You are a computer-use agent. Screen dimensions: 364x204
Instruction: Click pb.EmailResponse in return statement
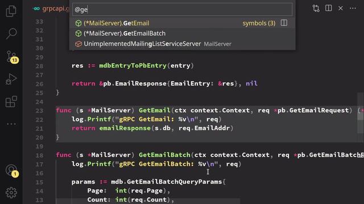[x=135, y=83]
